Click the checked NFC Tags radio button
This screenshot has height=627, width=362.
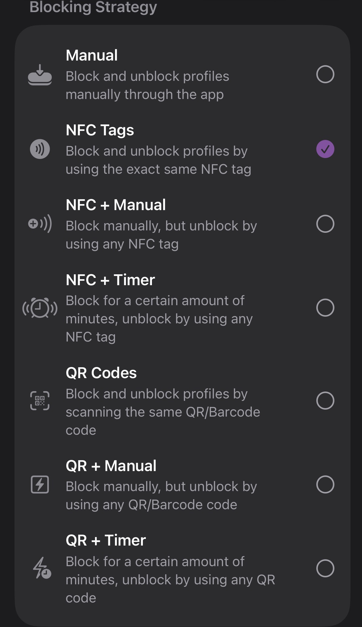(x=325, y=149)
